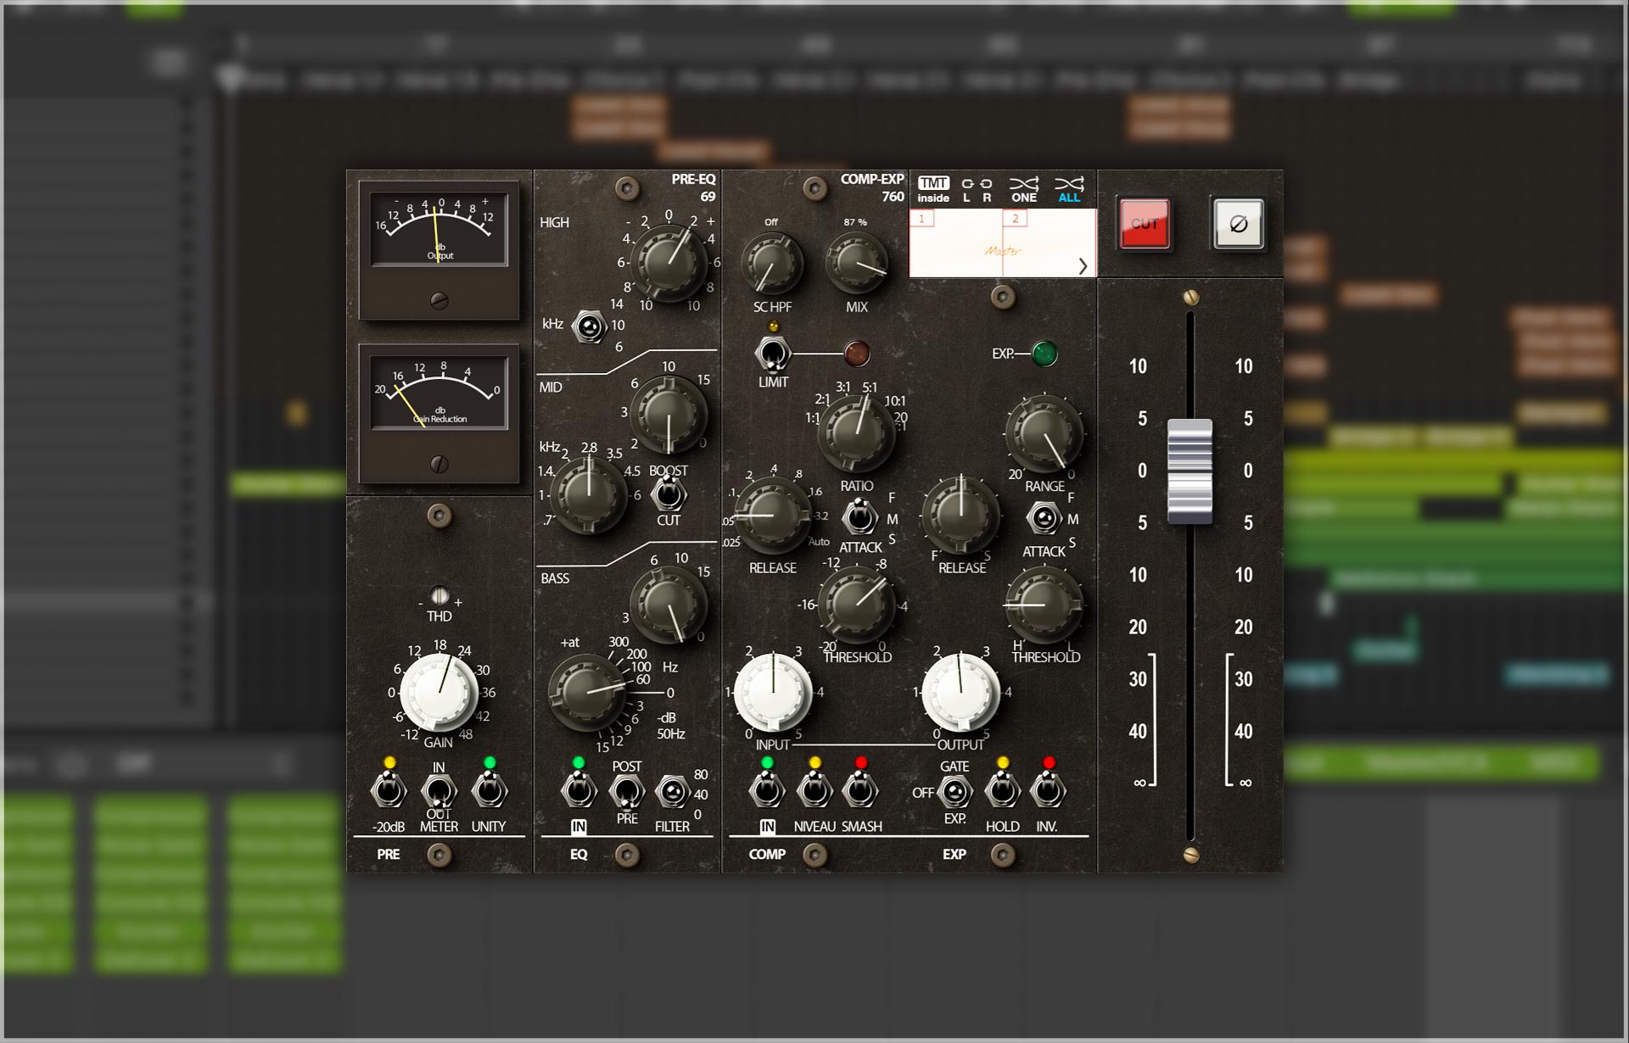Click the Gain Reduction VU meter
1629x1043 pixels.
click(x=439, y=393)
